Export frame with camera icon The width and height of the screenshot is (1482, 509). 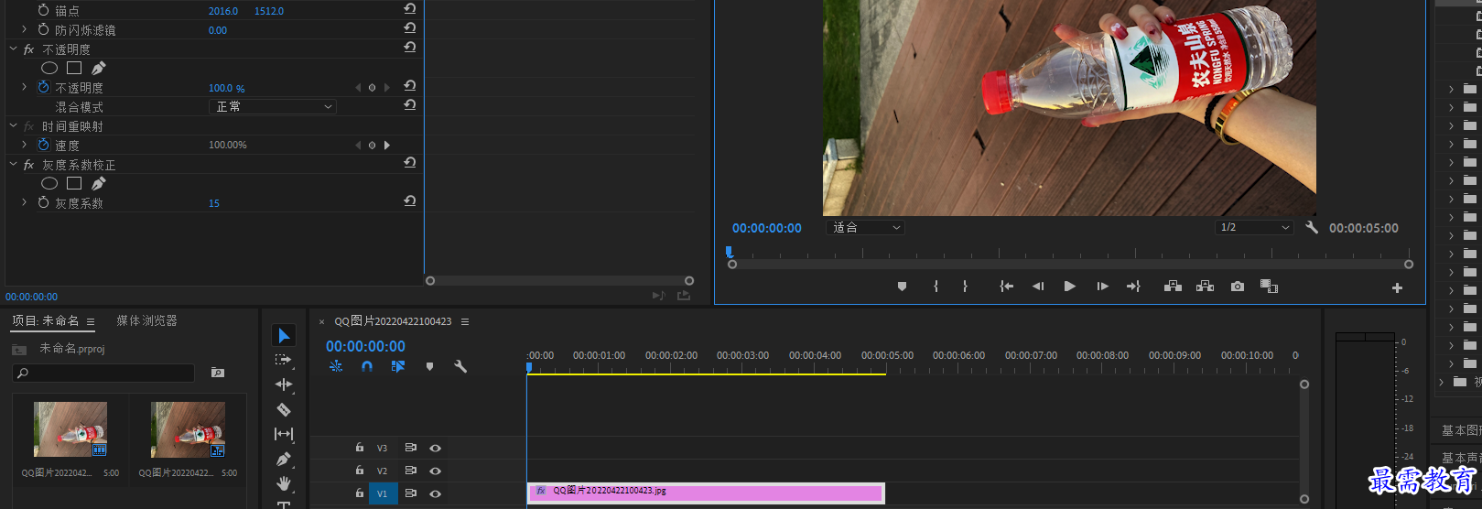coord(1238,287)
